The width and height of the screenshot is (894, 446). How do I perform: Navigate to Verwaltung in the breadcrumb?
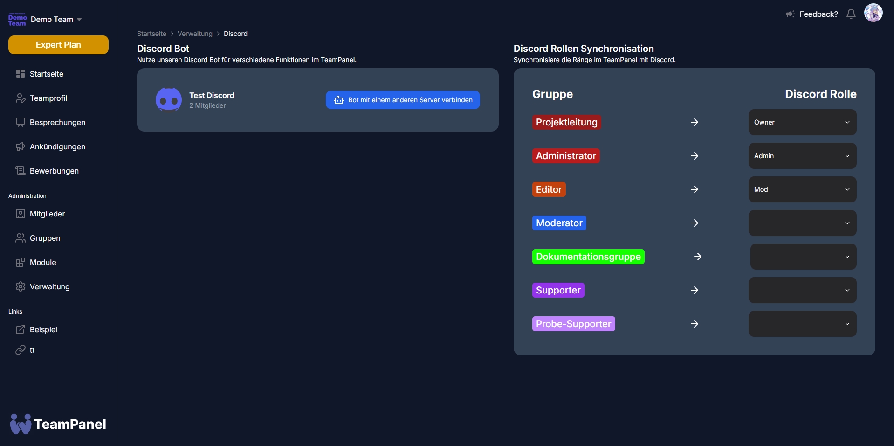(x=195, y=34)
